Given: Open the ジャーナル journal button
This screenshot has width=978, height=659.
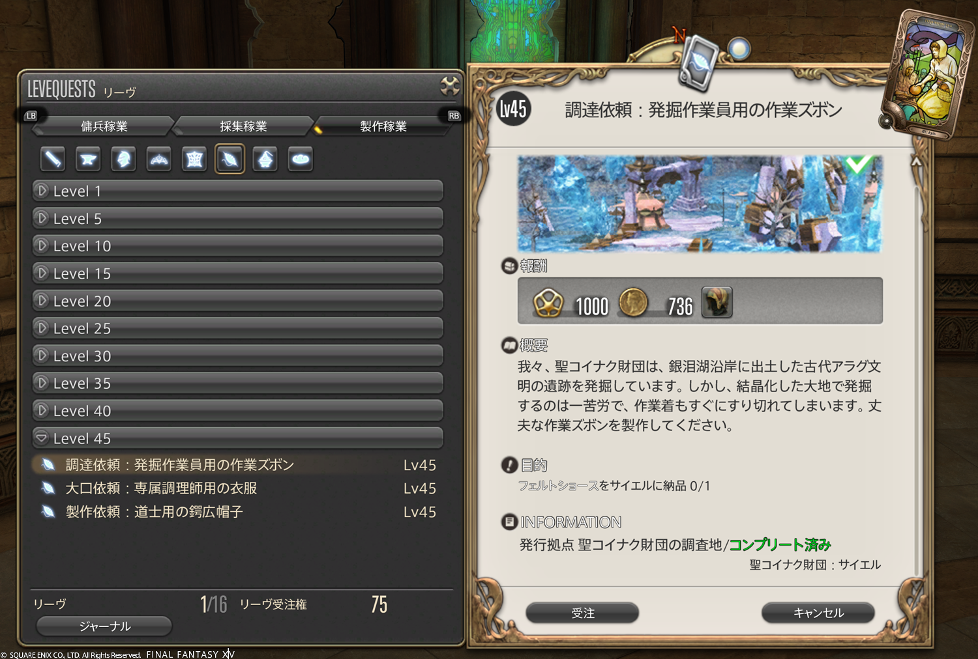Looking at the screenshot, I should [x=104, y=626].
